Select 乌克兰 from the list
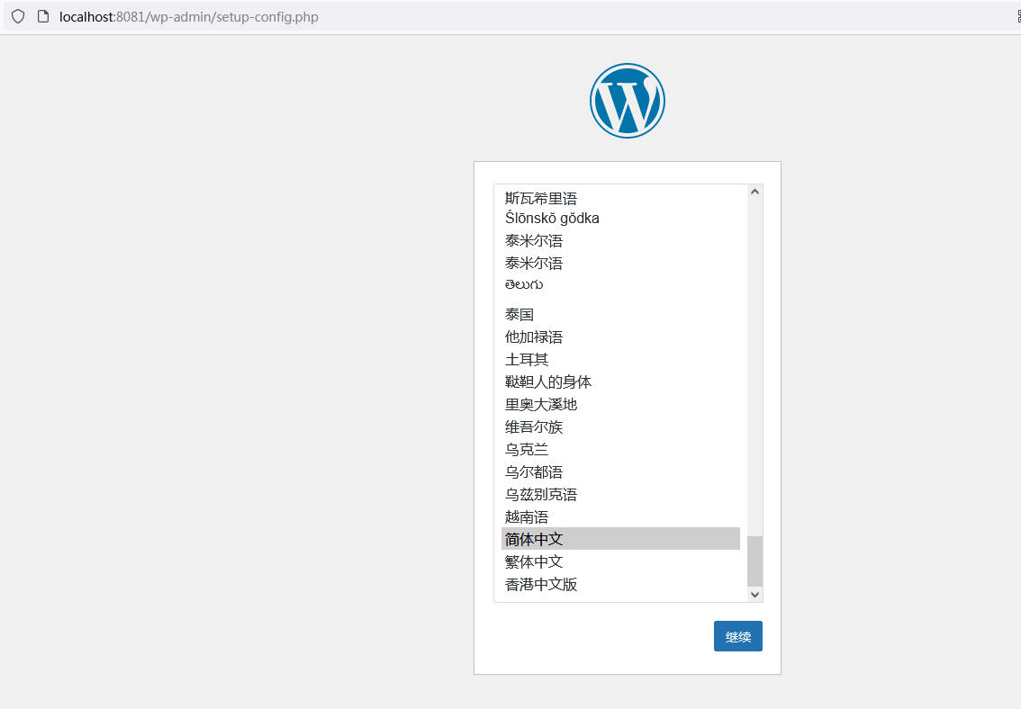This screenshot has height=709, width=1021. pos(526,448)
